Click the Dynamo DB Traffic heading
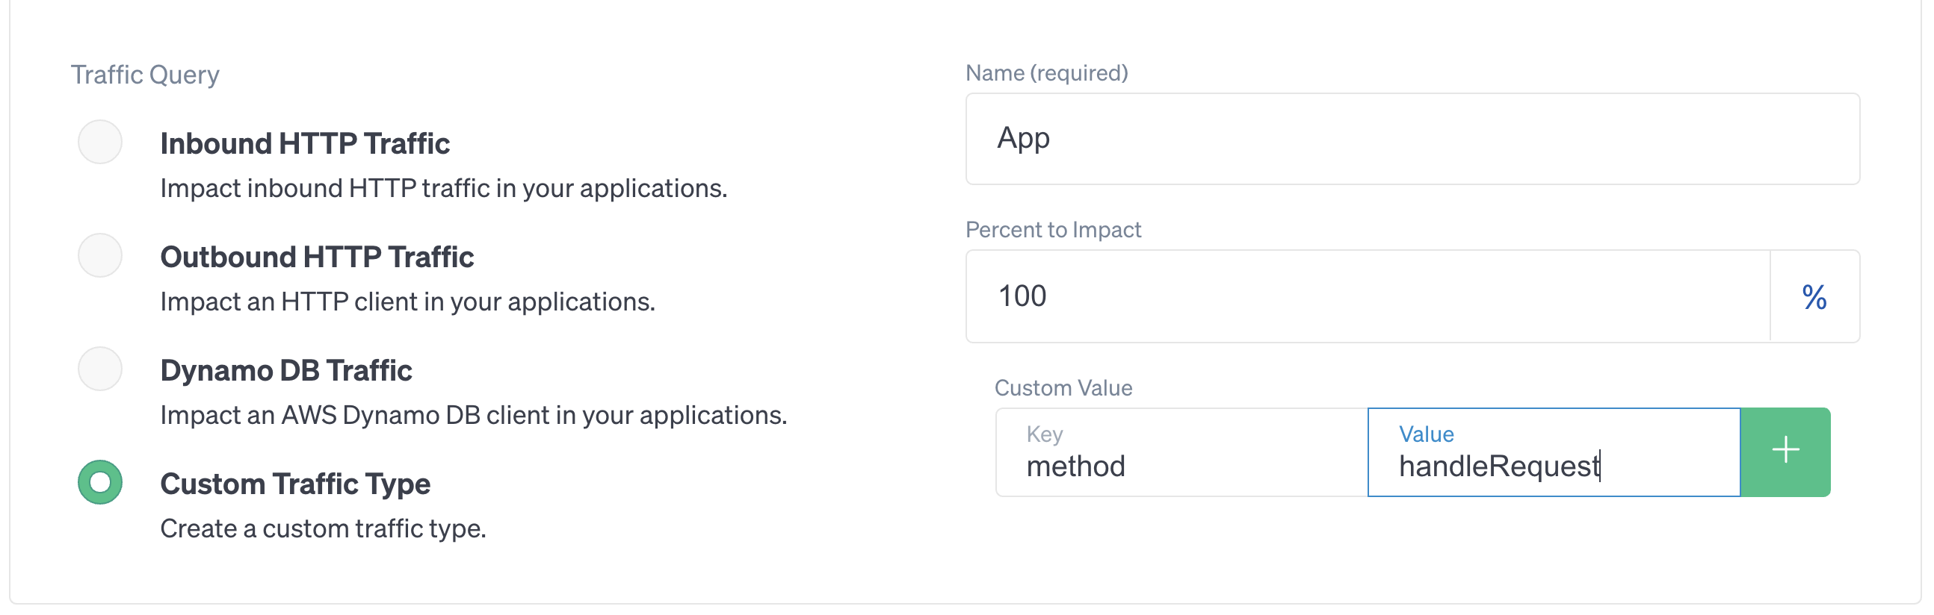 (x=286, y=370)
